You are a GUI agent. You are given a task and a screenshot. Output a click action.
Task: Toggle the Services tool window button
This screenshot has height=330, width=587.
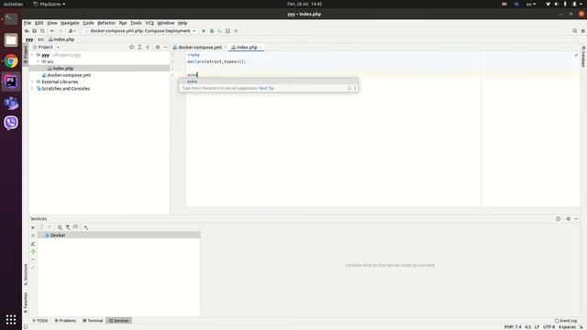(x=119, y=321)
